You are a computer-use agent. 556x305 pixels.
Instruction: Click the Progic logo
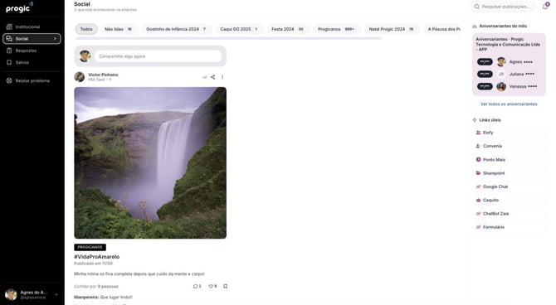[x=19, y=7]
